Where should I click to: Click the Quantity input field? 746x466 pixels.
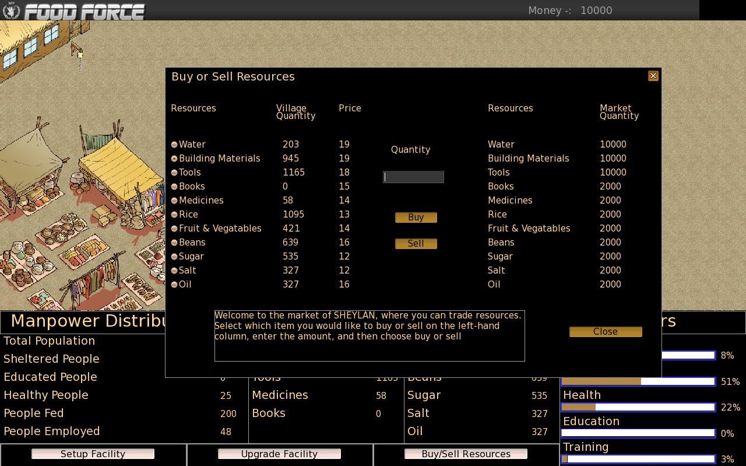pos(413,177)
